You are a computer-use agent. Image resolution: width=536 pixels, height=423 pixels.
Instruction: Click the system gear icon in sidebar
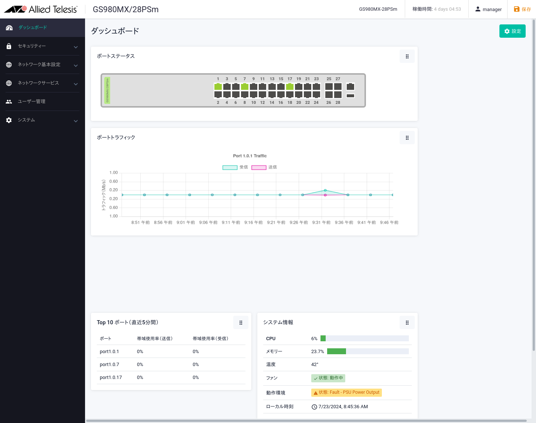tap(9, 120)
